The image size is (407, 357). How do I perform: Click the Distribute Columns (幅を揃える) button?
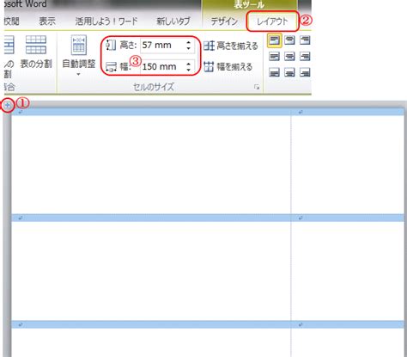click(x=228, y=67)
